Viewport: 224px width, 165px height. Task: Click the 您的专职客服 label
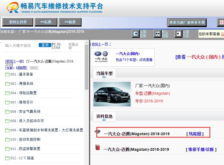click(209, 34)
